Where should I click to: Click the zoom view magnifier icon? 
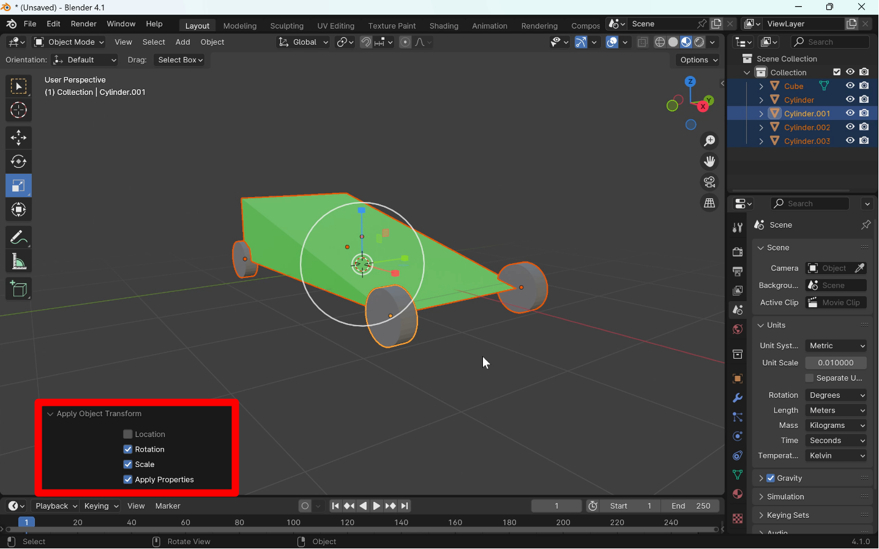(709, 141)
